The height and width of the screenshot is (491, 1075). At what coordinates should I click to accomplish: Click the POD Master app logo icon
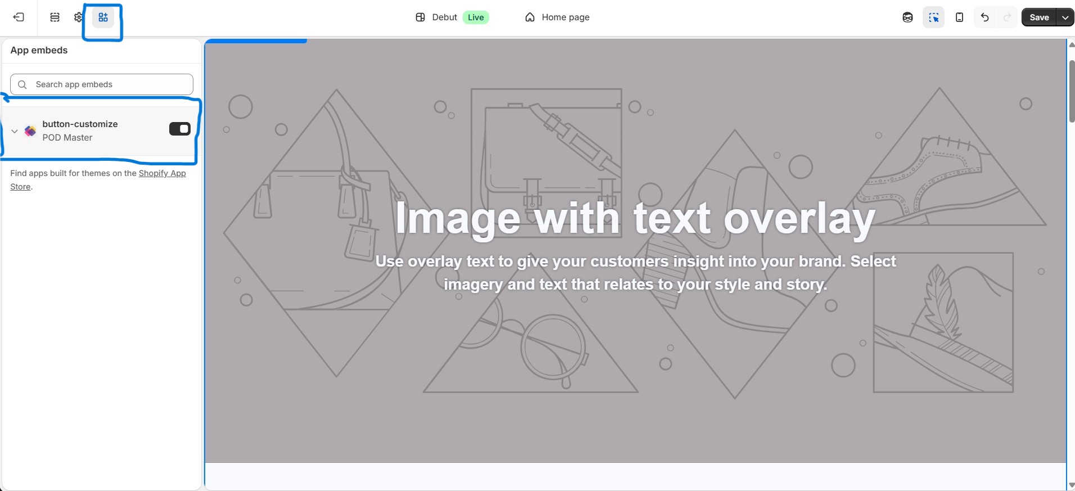click(x=30, y=131)
